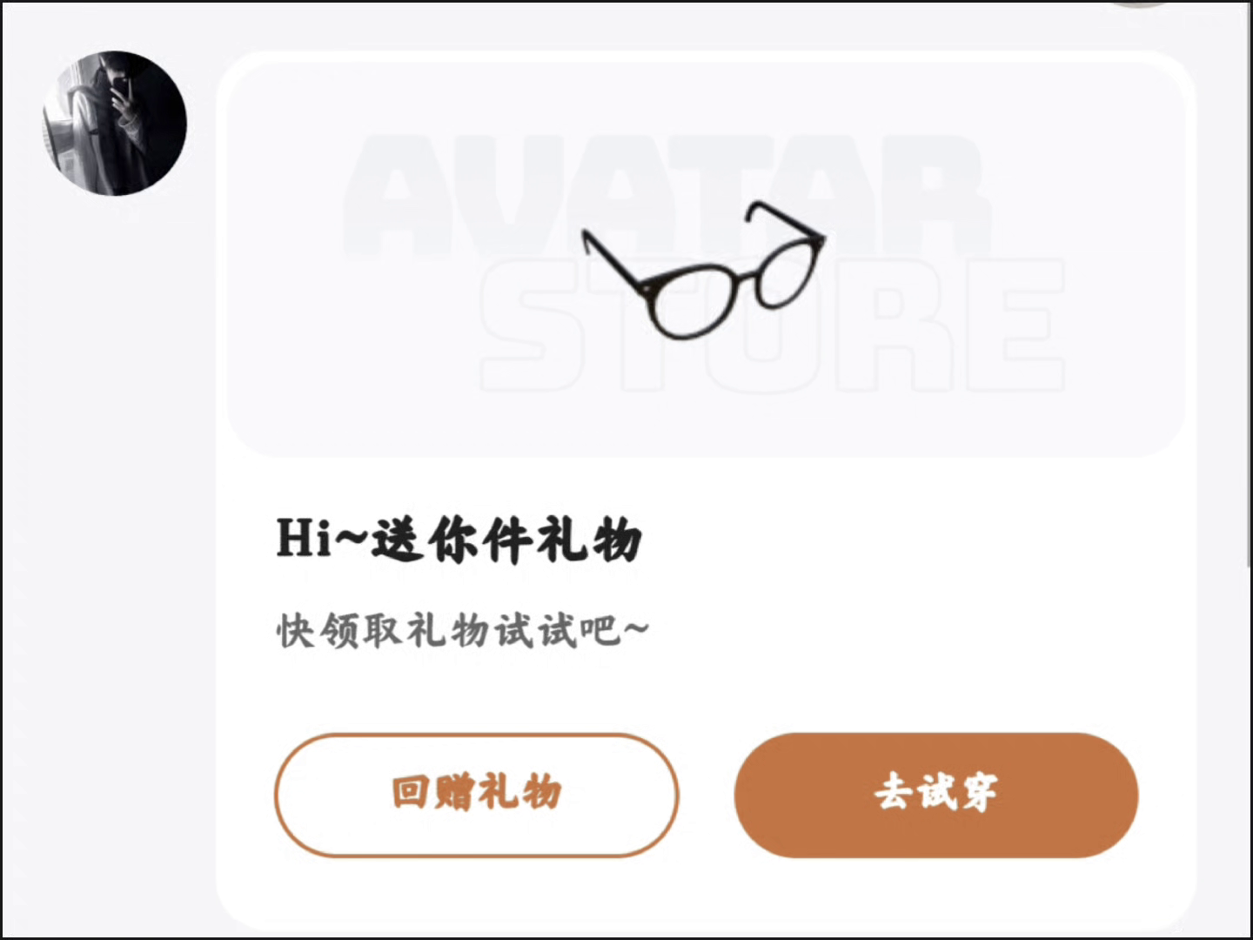Screen dimensions: 1253x940
Task: Click the 回赠礼物 outlined button
Action: pos(476,795)
